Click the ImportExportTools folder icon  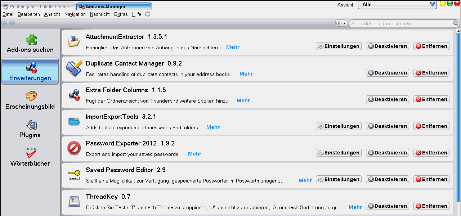(73, 122)
